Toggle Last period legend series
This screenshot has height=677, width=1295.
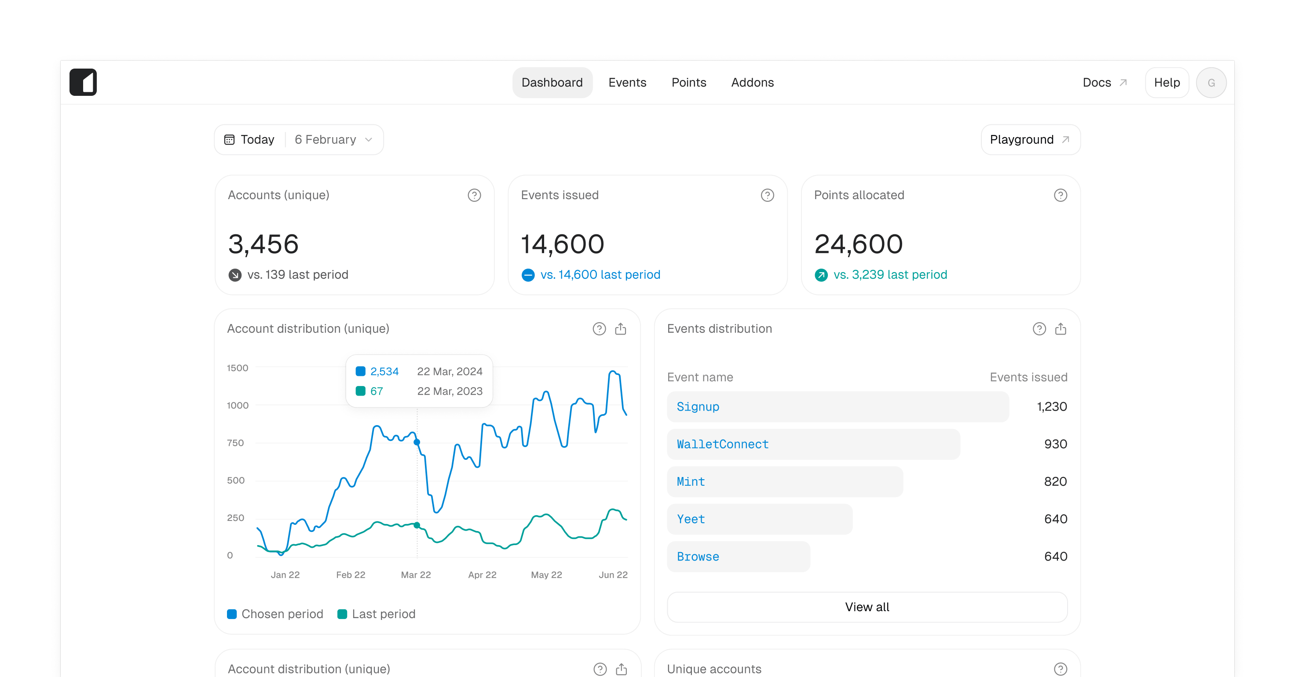coord(377,614)
